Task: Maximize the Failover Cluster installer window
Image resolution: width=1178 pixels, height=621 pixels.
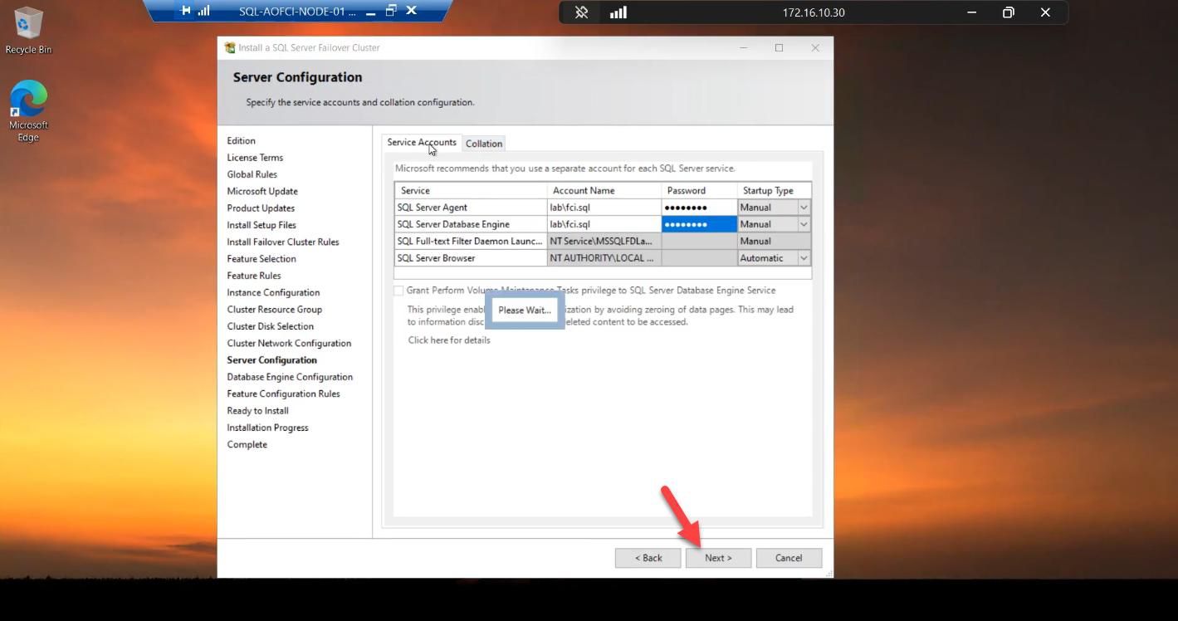Action: click(779, 47)
